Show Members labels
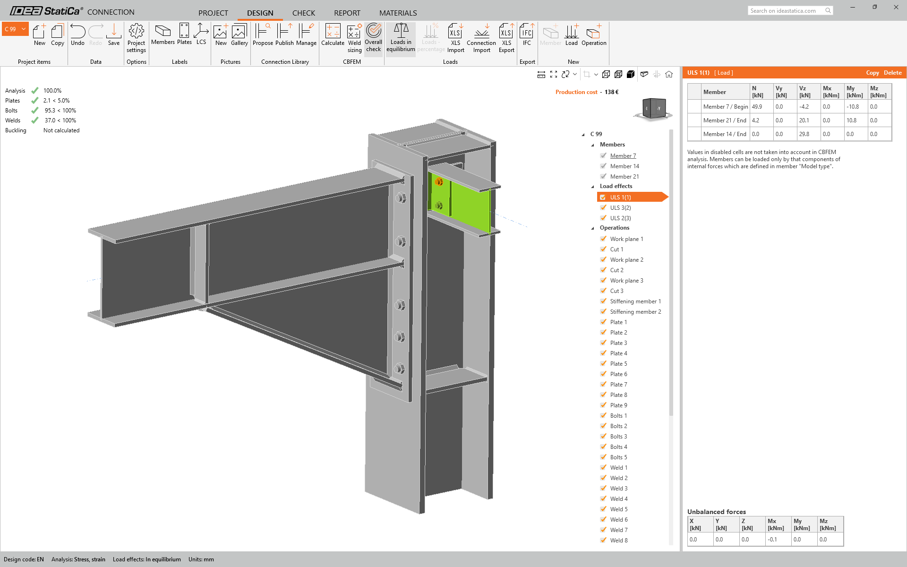This screenshot has height=567, width=907. [163, 34]
